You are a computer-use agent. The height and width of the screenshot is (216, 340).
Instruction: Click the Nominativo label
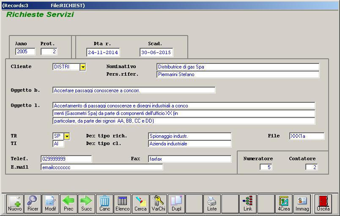[x=121, y=66]
